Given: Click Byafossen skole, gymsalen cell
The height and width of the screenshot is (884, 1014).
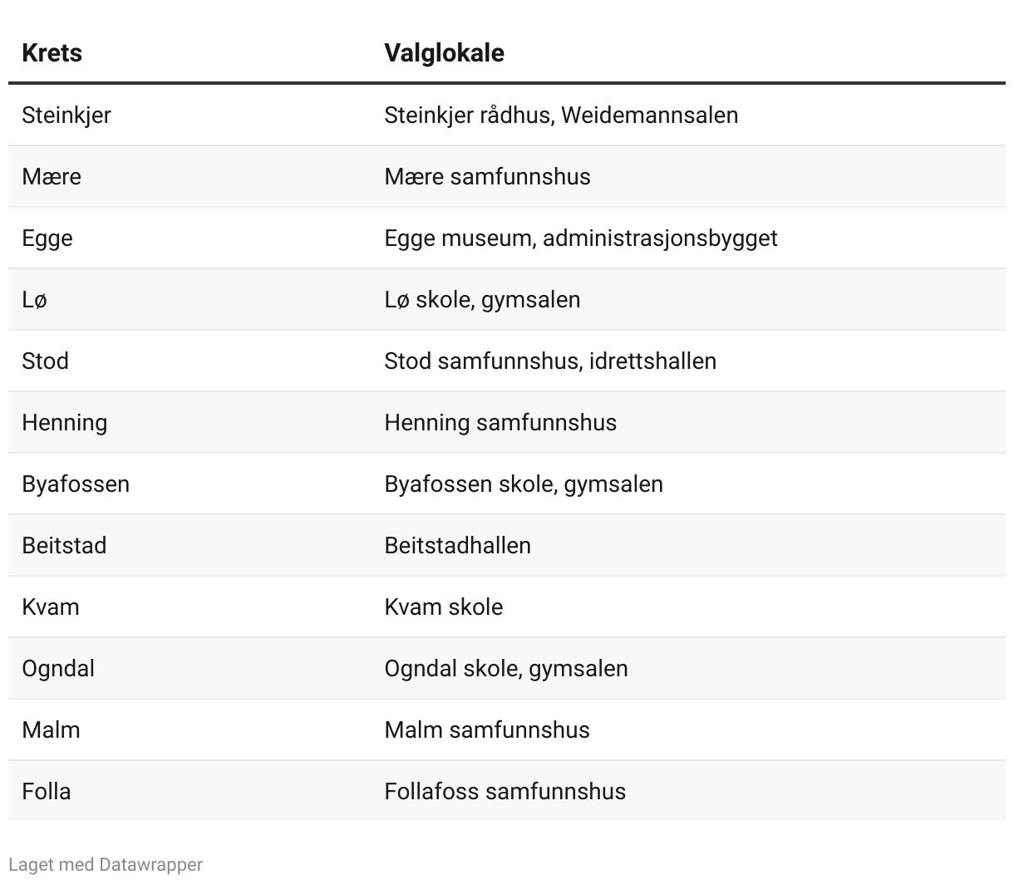Looking at the screenshot, I should coord(524,484).
